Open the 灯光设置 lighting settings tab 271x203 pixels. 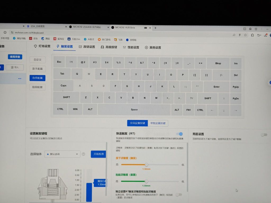click(42, 46)
